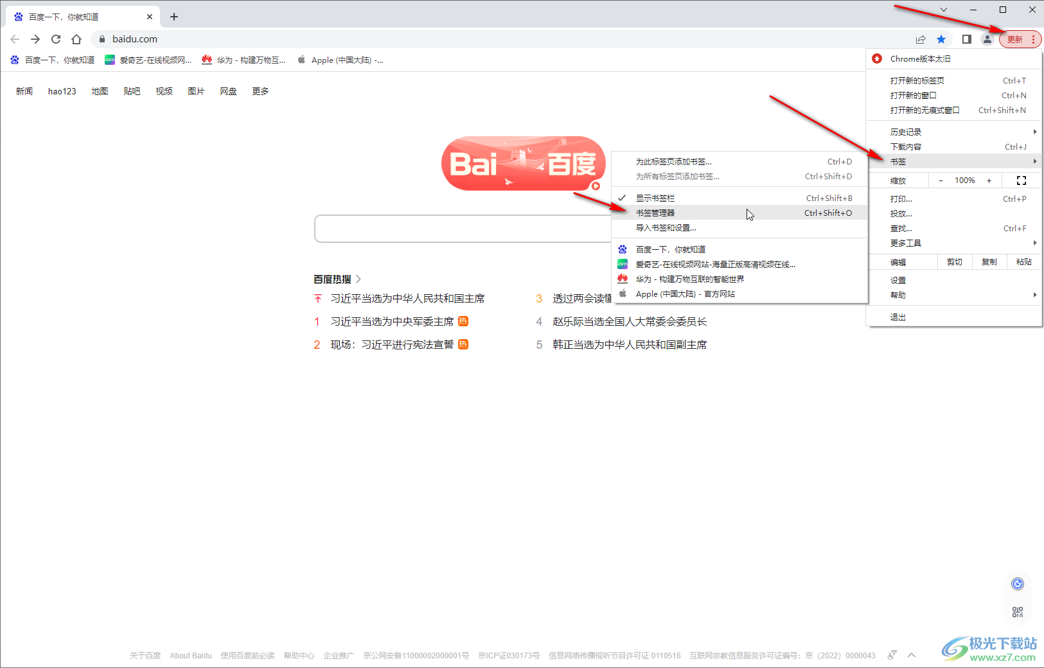The height and width of the screenshot is (668, 1044).
Task: Choose 导入书签和设置 option
Action: tap(739, 227)
